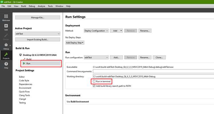The image size is (214, 114).
Task: Click the deployment Rename button
Action: tap(145, 31)
